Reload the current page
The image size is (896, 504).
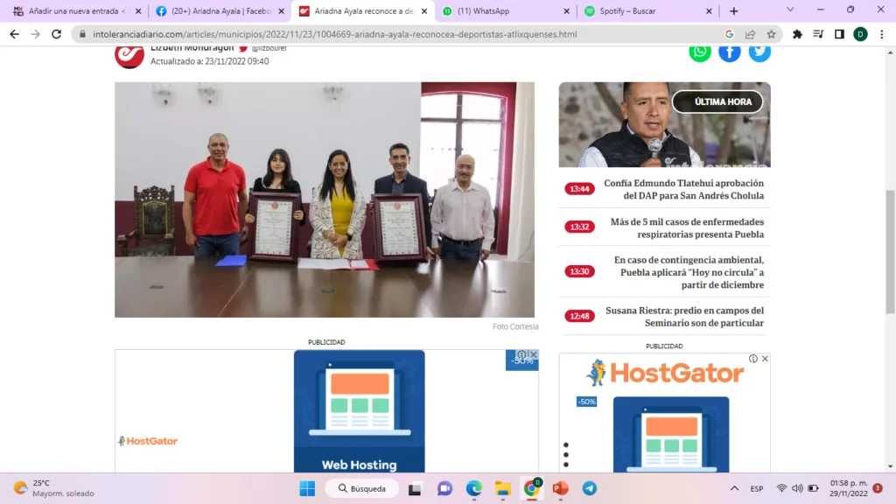coord(57,34)
